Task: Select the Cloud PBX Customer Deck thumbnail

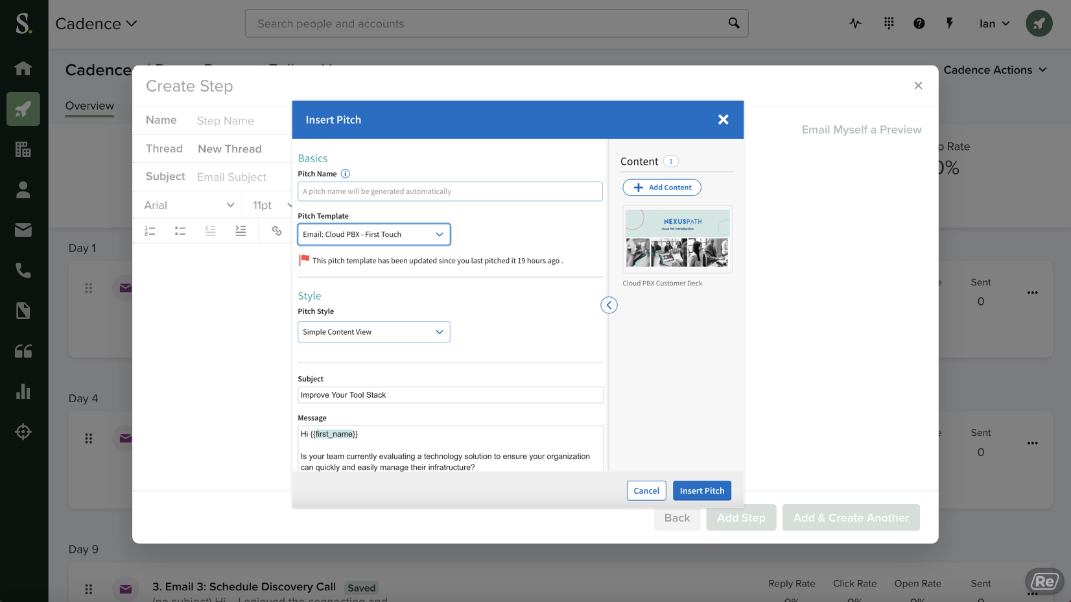Action: 677,239
